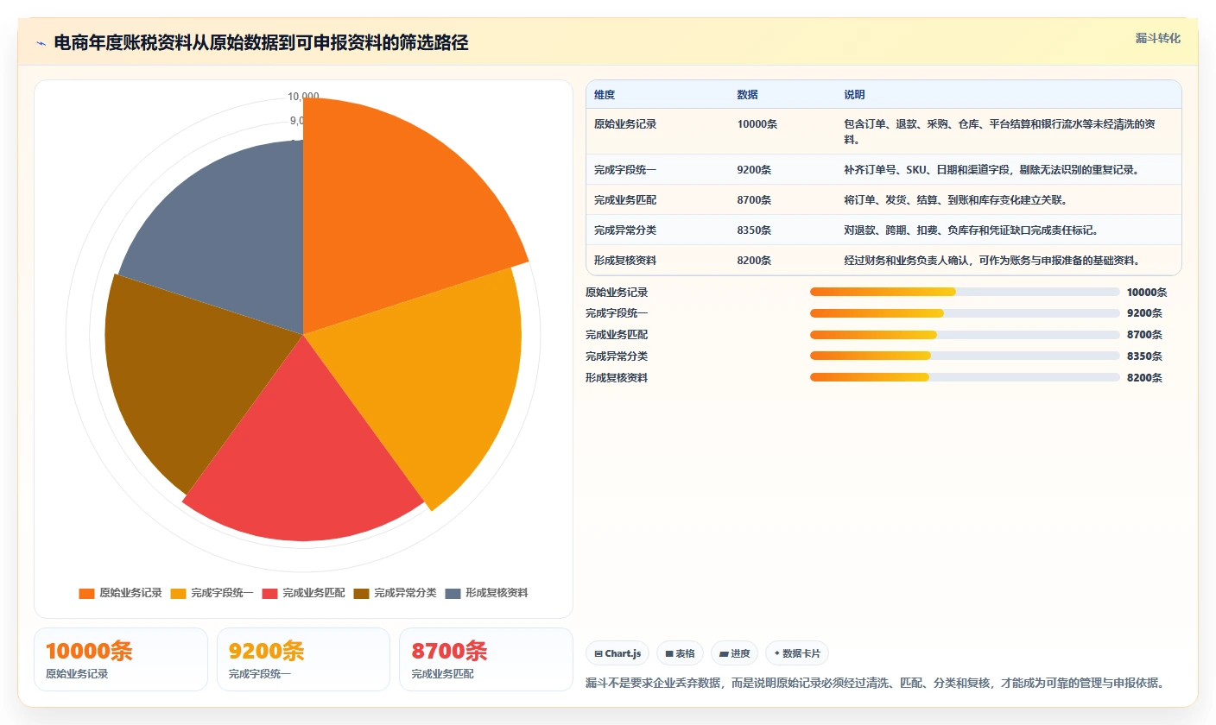
Task: Click the 8350条 value beside progress bar
Action: (1144, 356)
